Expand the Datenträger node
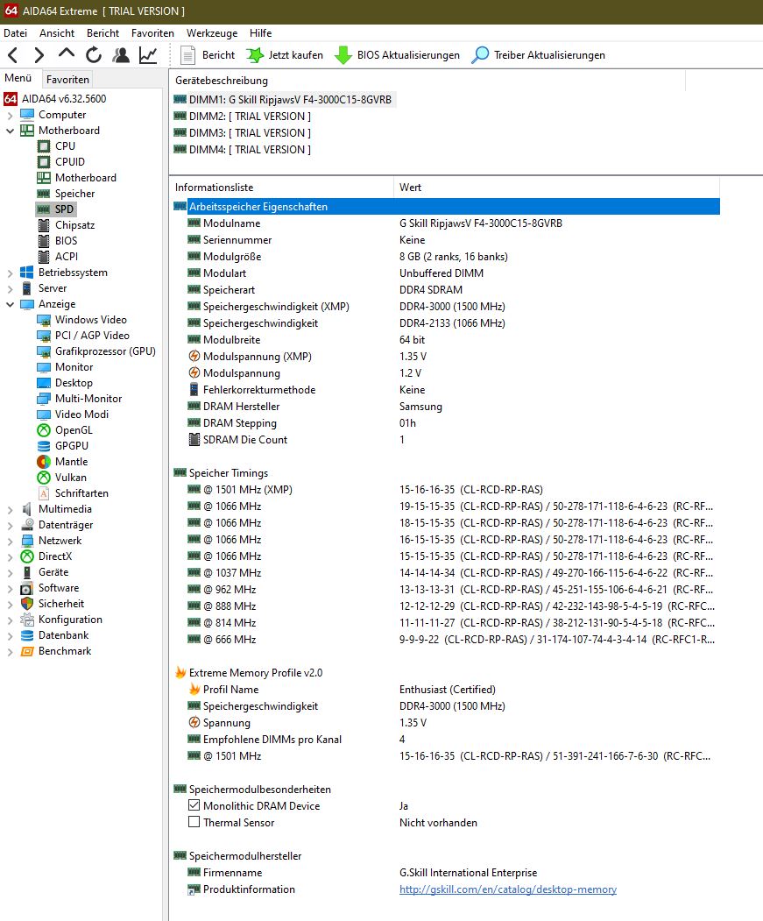This screenshot has height=921, width=763. coord(10,525)
